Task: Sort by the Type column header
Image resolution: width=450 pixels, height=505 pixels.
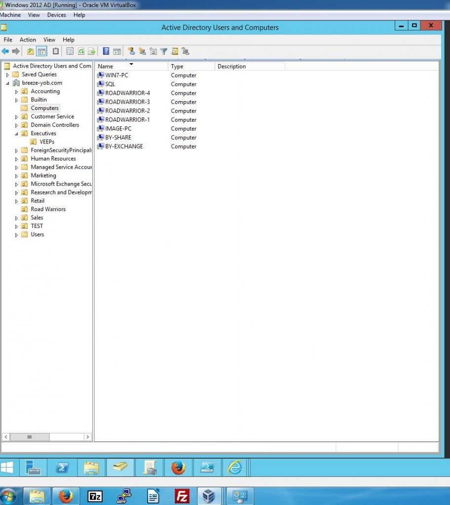Action: pos(191,66)
